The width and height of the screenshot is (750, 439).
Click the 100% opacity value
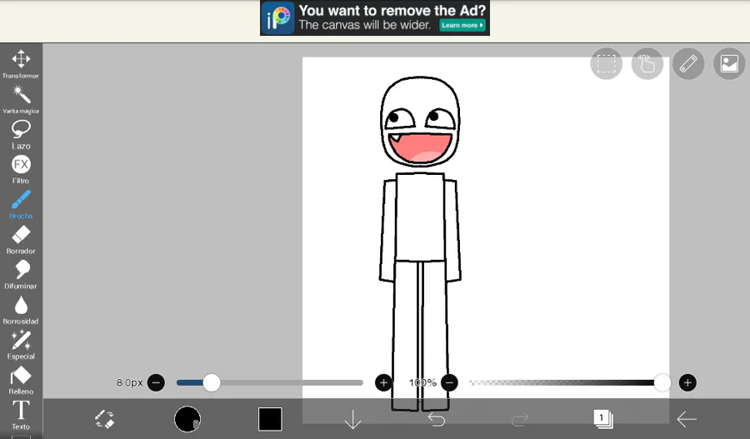tap(422, 382)
